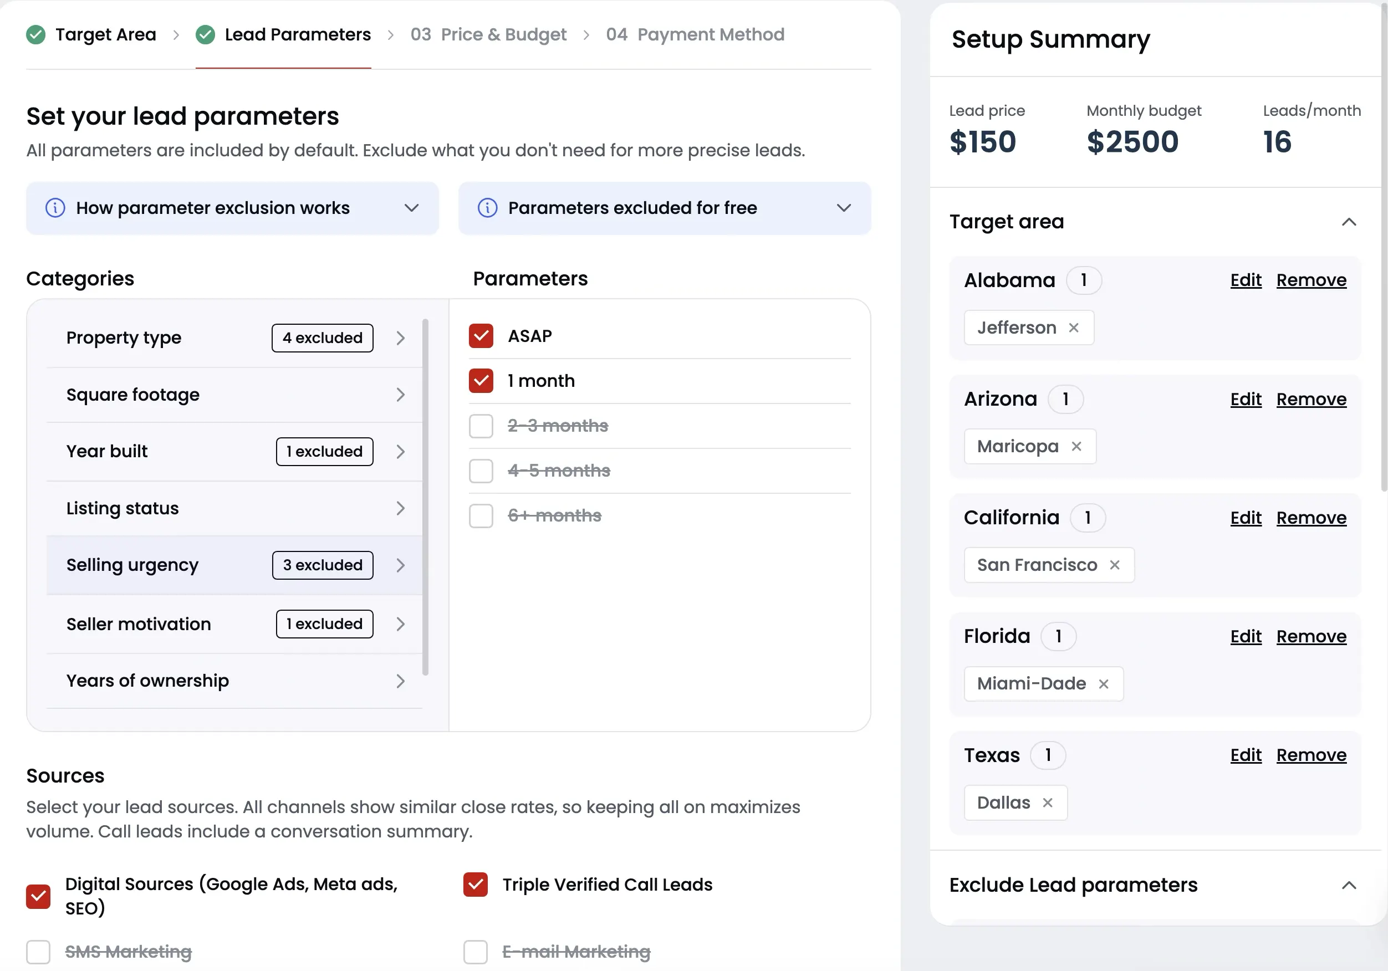Remove the Dallas county tag

[1048, 803]
